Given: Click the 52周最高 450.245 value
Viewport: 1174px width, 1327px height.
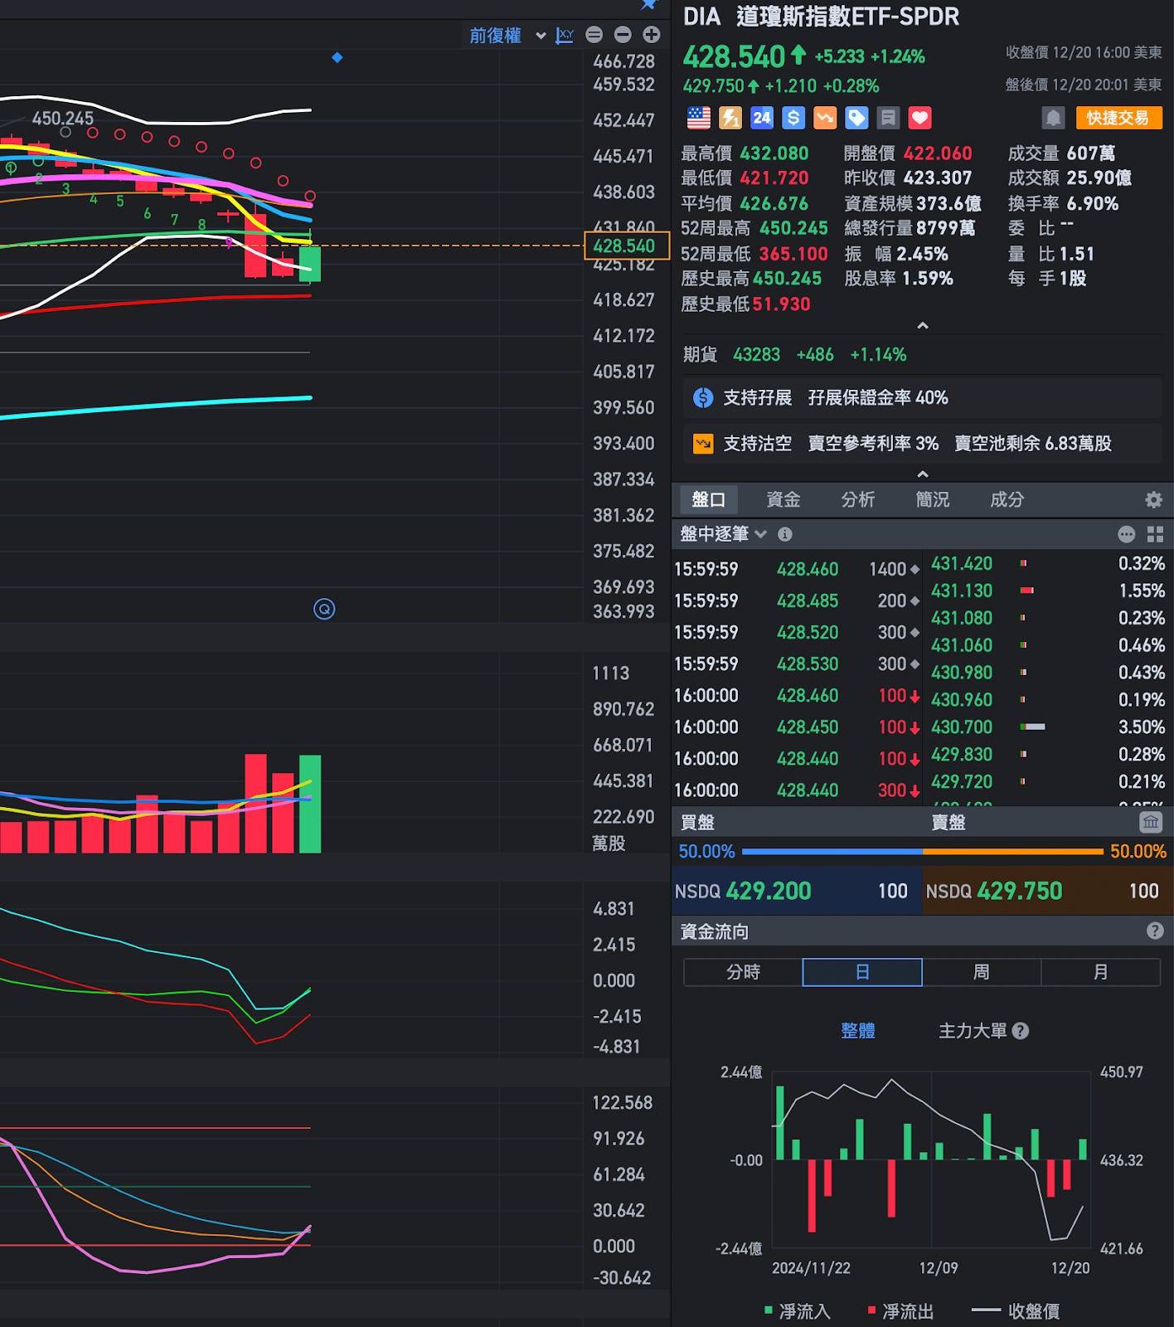Looking at the screenshot, I should [793, 228].
